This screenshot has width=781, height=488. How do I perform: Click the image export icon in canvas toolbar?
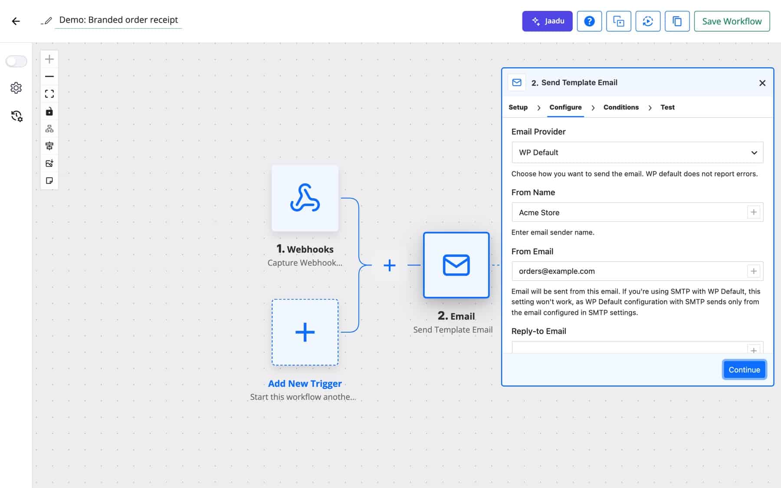pyautogui.click(x=49, y=163)
